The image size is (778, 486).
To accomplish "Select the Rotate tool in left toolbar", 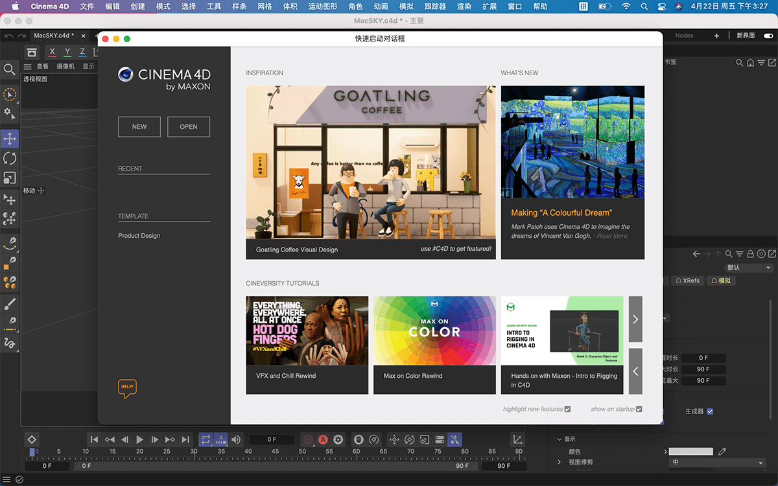I will pyautogui.click(x=10, y=158).
